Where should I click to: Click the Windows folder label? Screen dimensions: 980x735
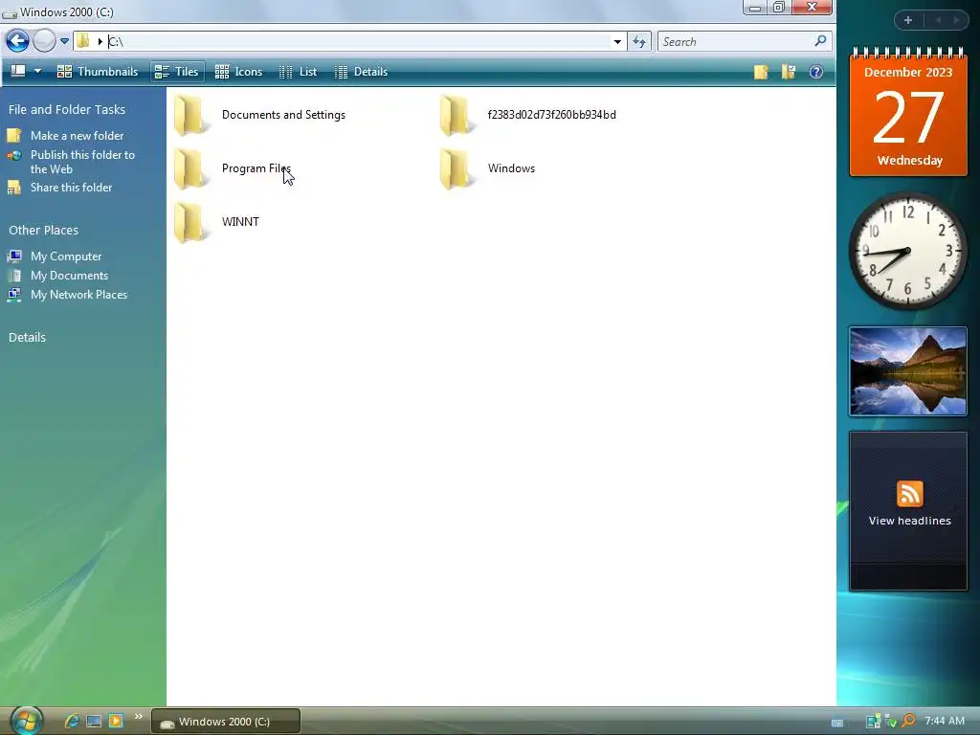click(x=511, y=168)
